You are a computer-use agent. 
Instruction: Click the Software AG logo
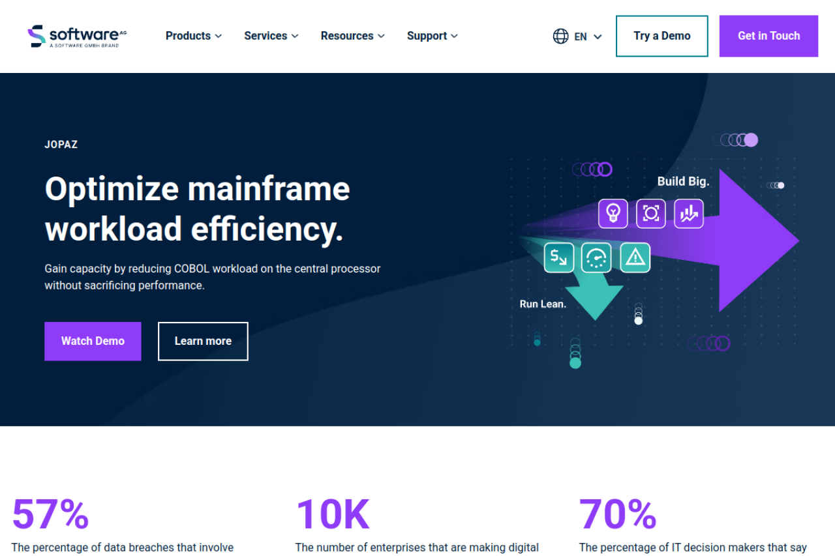click(x=77, y=36)
